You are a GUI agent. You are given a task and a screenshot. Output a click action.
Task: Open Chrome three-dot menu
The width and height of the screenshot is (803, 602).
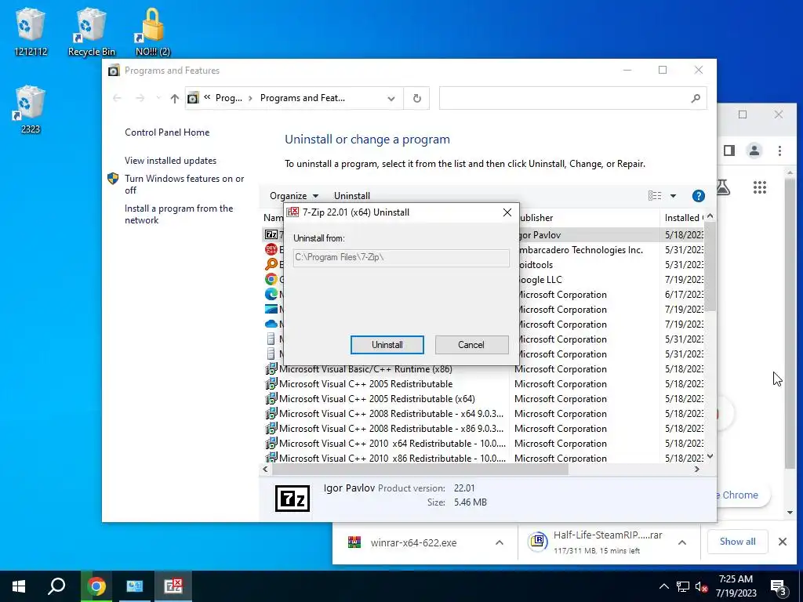click(779, 150)
